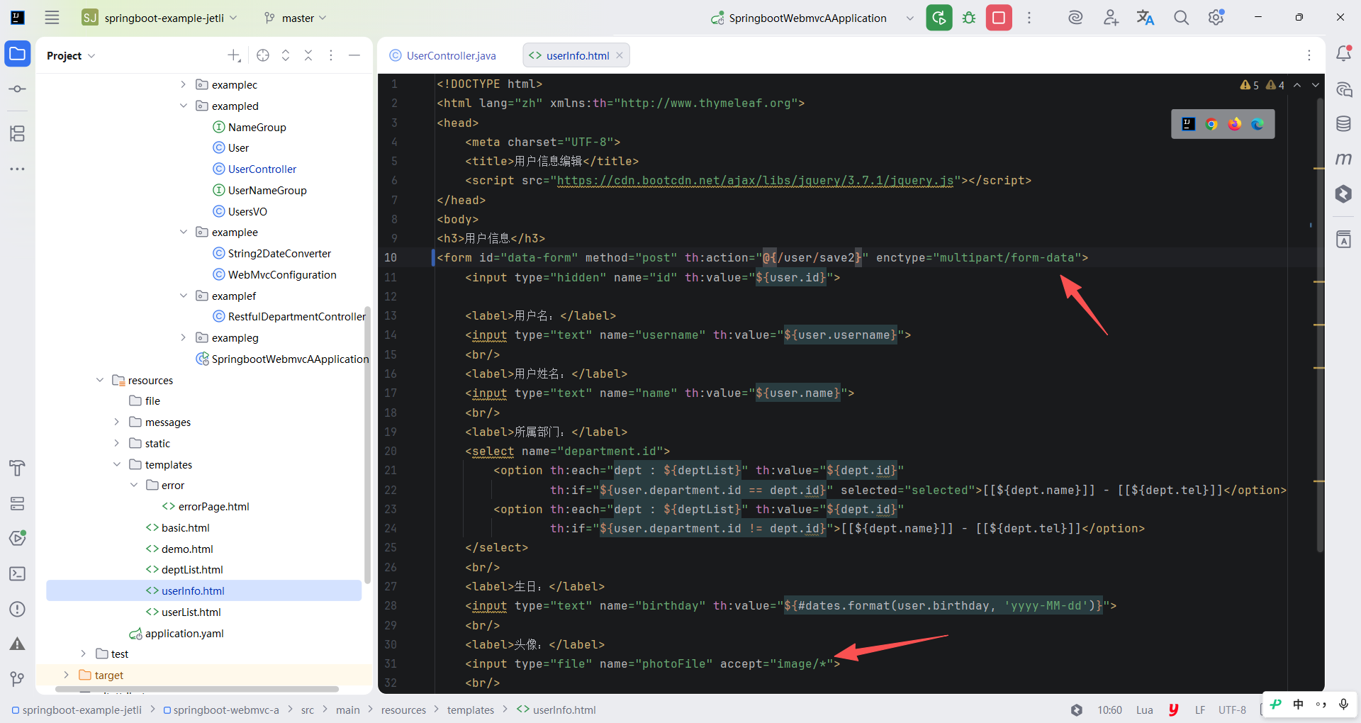
Task: Select the userInfo.html editor tab
Action: [x=577, y=55]
